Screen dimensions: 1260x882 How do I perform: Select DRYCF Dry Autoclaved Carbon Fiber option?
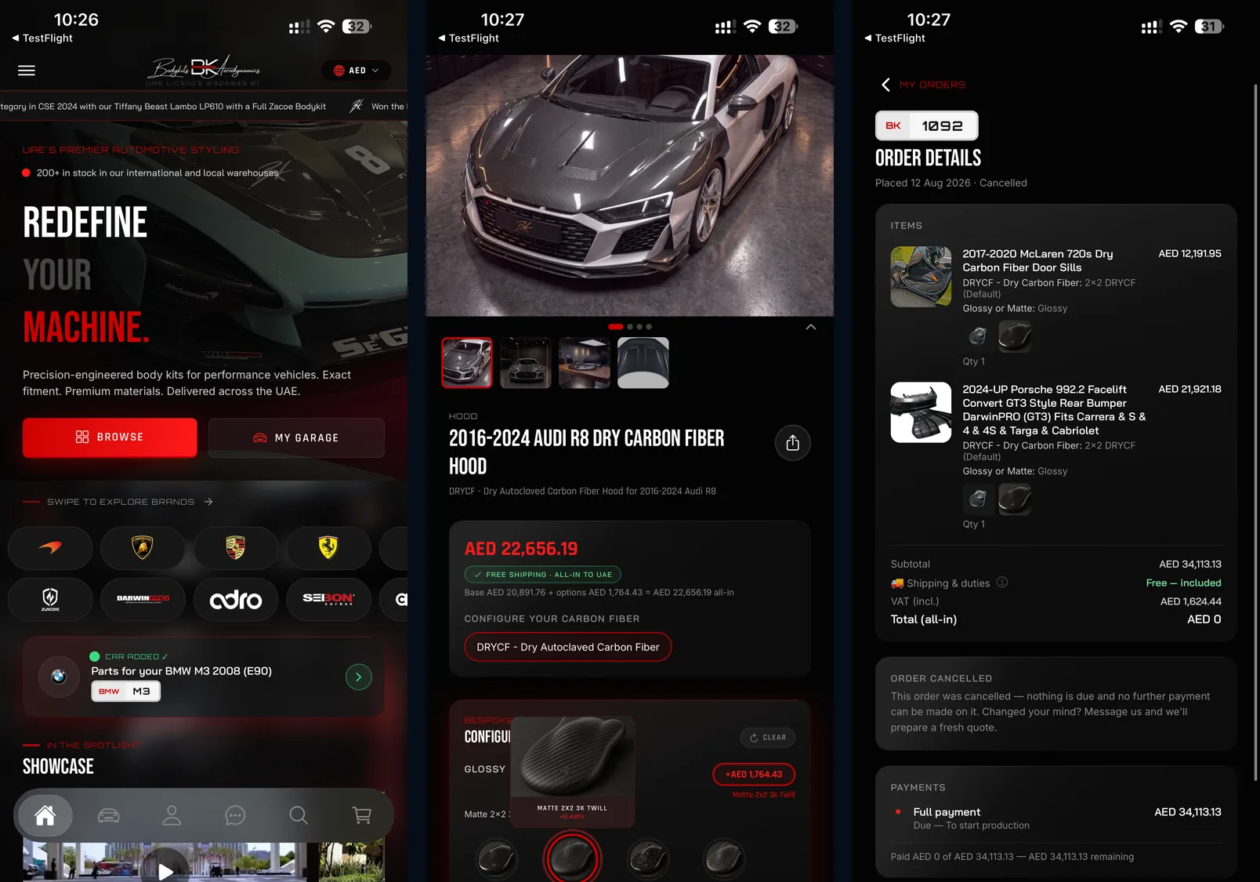[x=568, y=647]
